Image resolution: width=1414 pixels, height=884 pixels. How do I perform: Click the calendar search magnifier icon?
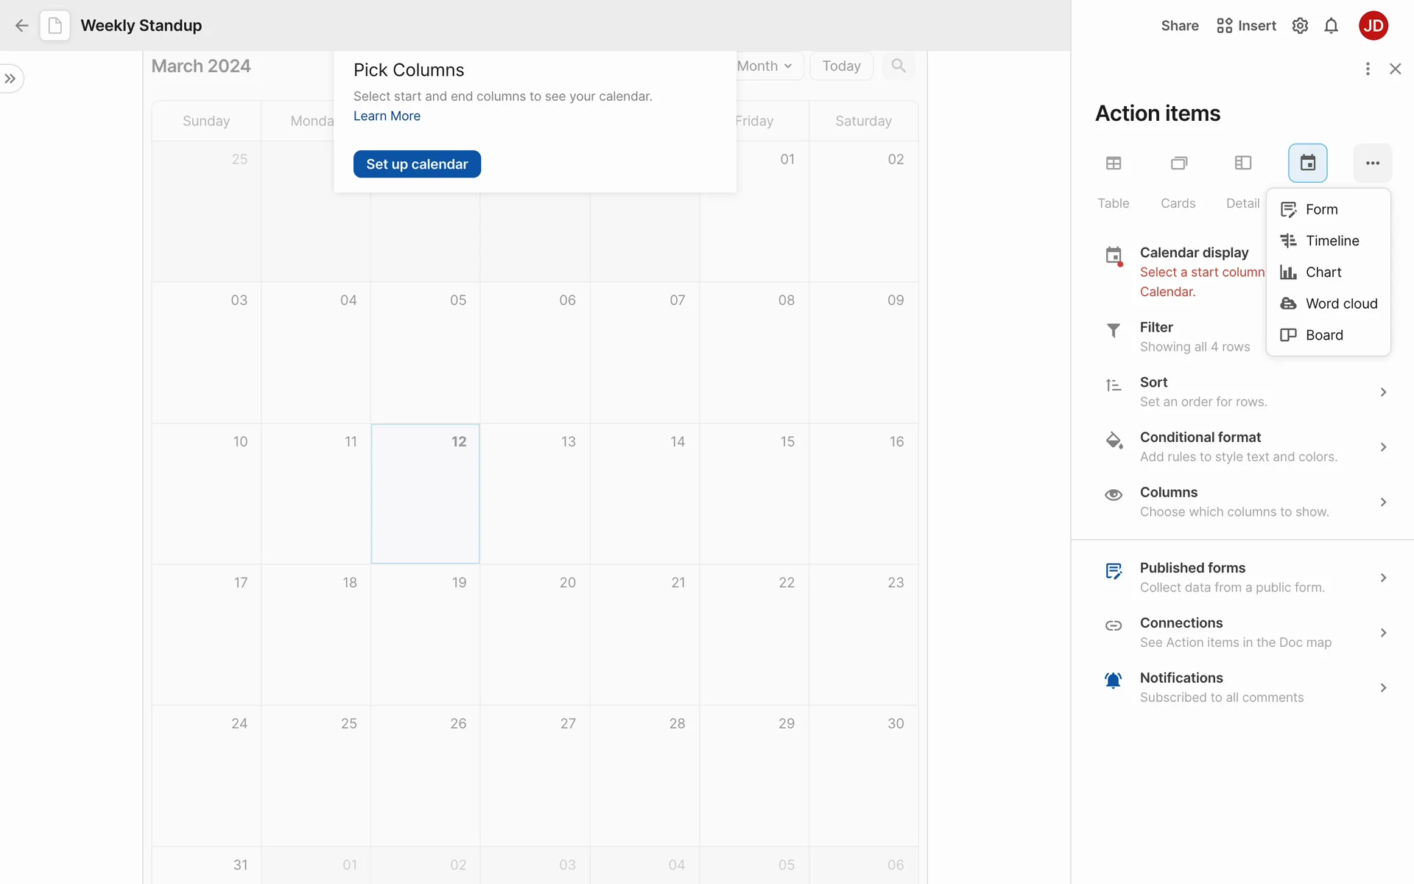pyautogui.click(x=898, y=66)
